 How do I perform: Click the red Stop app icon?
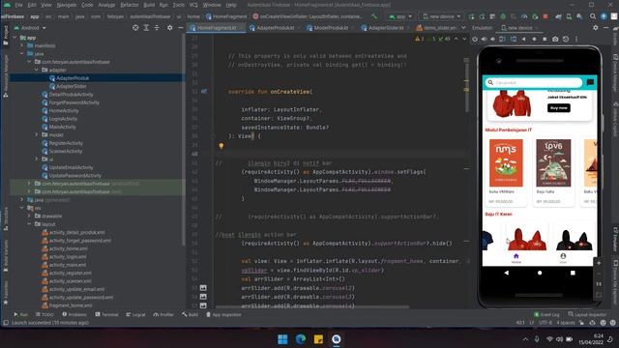(545, 16)
